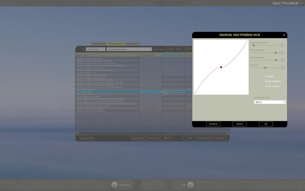This screenshot has height=191, width=305.
Task: Click the ОЧИСТИТЬ button
Action: click(x=153, y=138)
